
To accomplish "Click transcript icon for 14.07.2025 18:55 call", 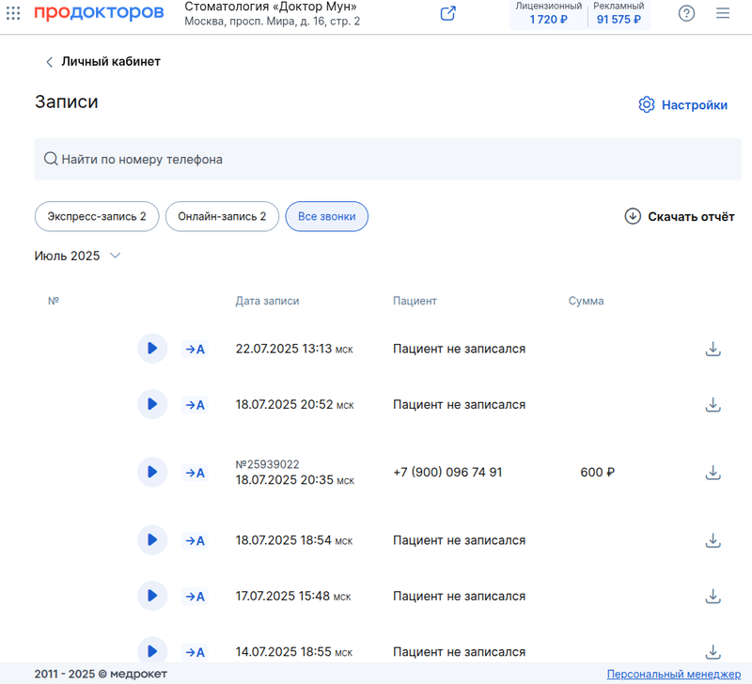I will click(x=195, y=652).
